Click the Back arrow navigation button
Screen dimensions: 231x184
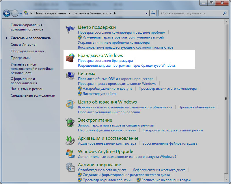pos(7,13)
